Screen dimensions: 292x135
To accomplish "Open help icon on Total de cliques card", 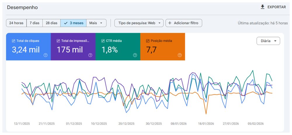I will (46, 55).
